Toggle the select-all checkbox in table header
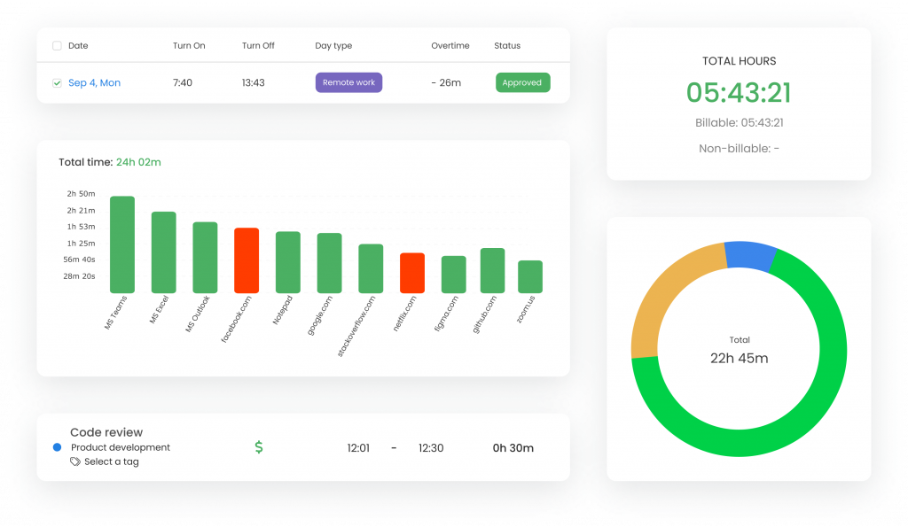This screenshot has width=908, height=527. (x=58, y=46)
